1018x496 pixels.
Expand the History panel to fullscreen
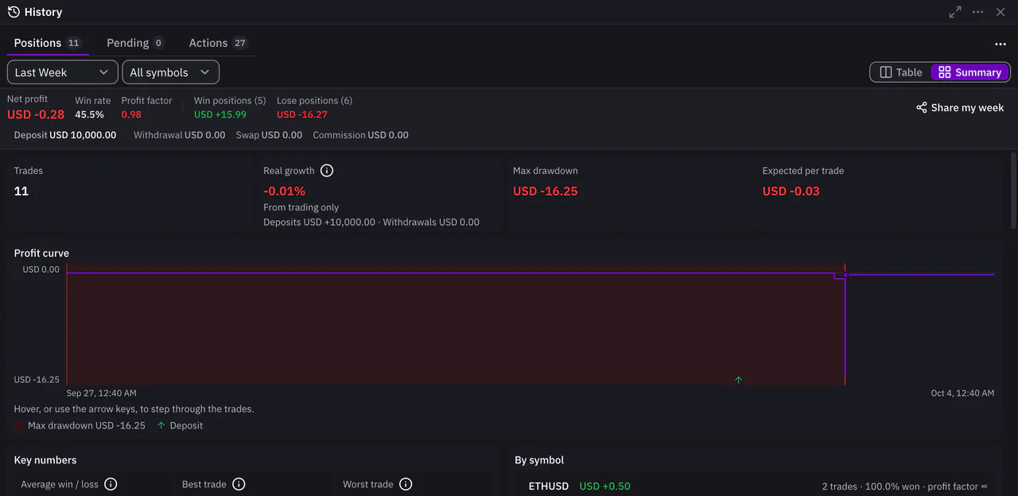(955, 12)
